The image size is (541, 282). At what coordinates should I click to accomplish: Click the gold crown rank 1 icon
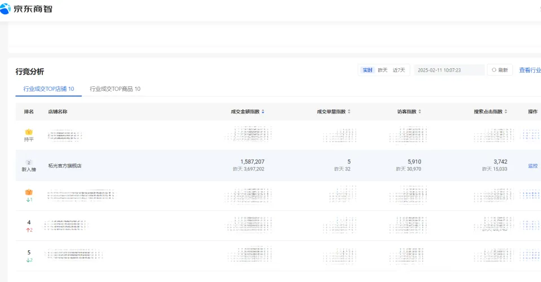[x=29, y=132]
